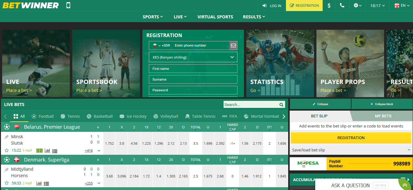Click the top REGISTRATION button

(x=304, y=6)
